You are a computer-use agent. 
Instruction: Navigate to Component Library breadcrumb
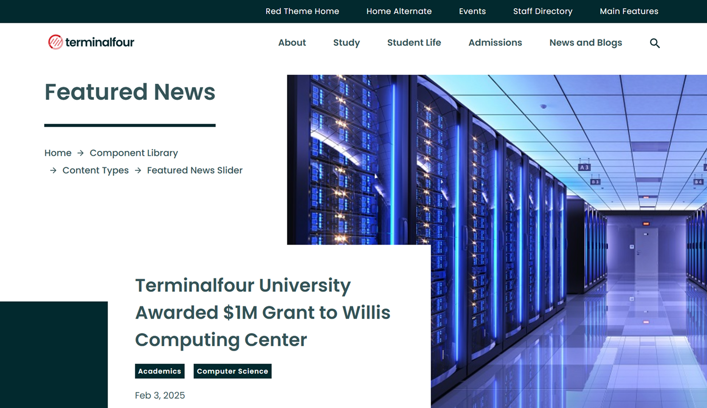click(x=134, y=153)
